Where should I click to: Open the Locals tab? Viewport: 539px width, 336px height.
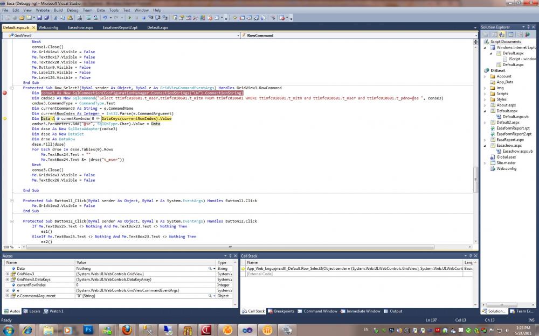click(34, 311)
